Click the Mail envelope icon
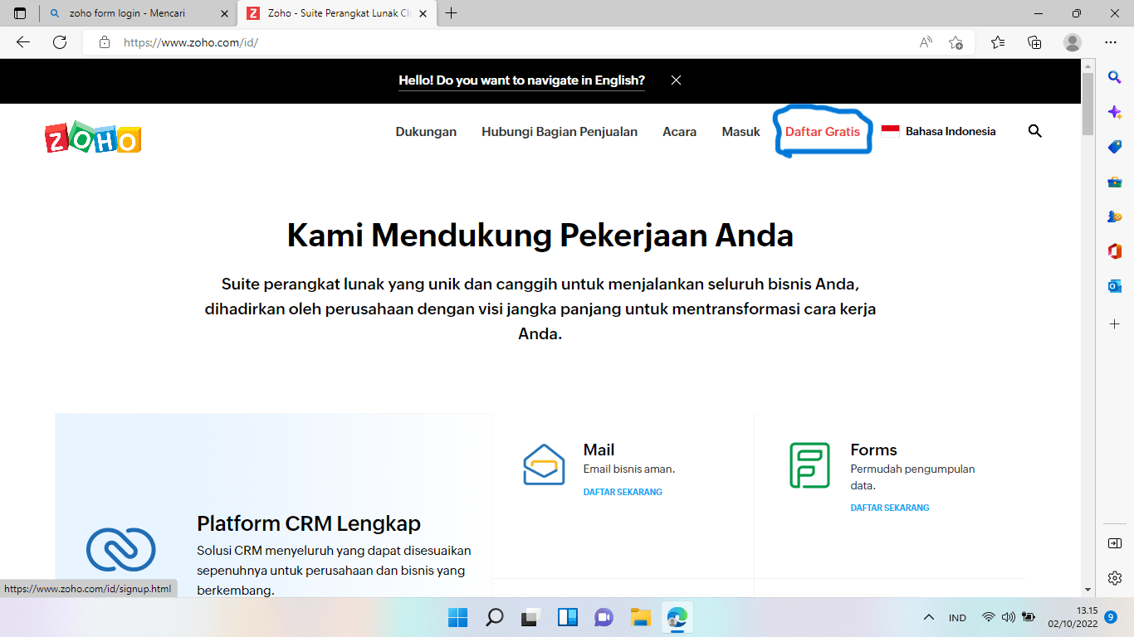This screenshot has height=637, width=1134. pos(544,464)
